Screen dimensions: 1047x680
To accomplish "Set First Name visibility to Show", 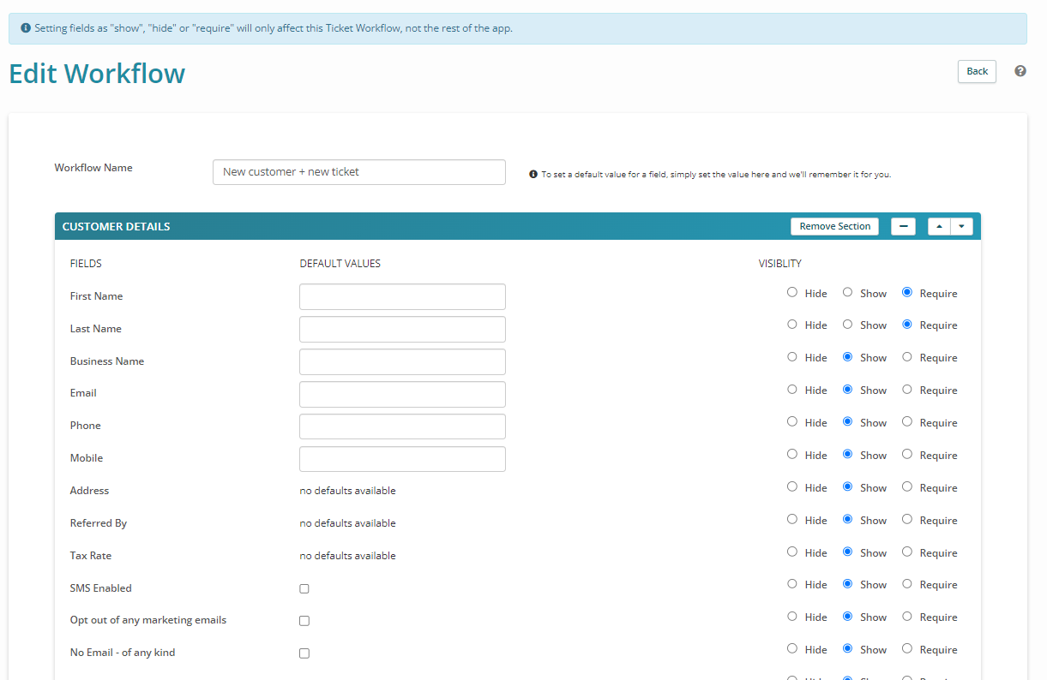I will pyautogui.click(x=846, y=293).
